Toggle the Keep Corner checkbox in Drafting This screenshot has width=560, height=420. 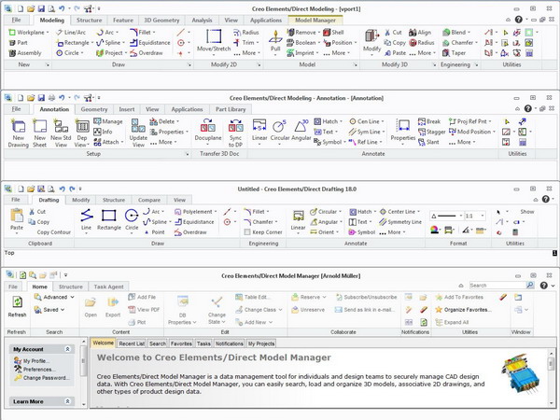tap(246, 232)
